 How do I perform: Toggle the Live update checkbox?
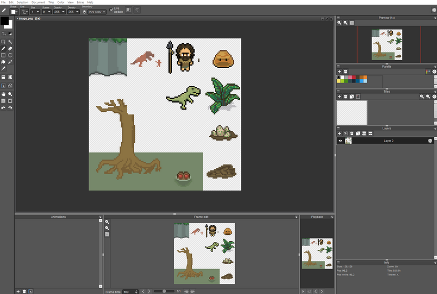[x=111, y=10]
